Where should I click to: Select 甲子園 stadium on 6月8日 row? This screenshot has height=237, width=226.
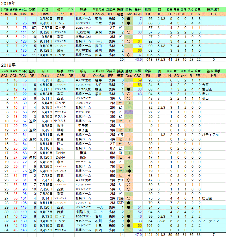[x=83, y=126]
